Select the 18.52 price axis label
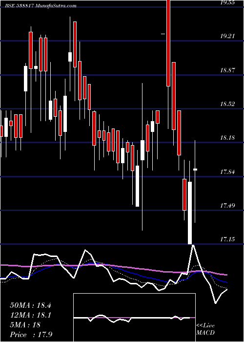The width and height of the screenshot is (244, 342). (x=227, y=104)
